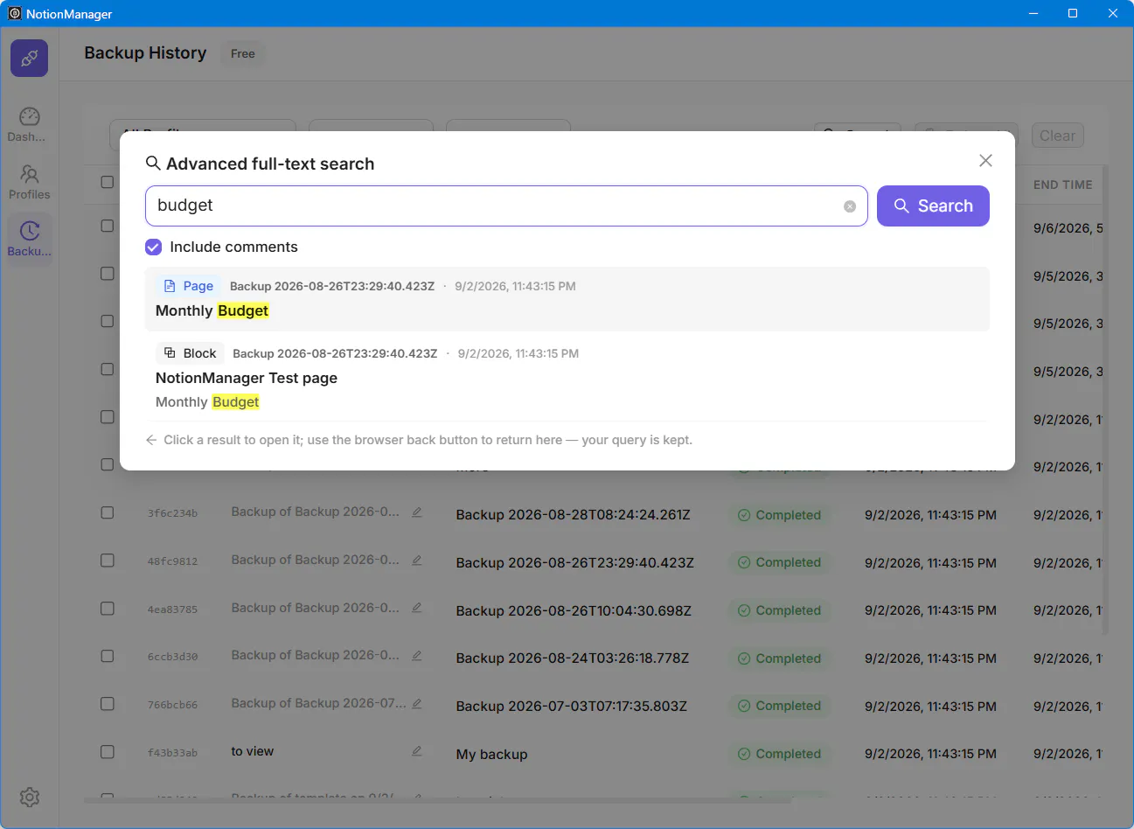
Task: Select the checkbox for row f43b33ab
Action: [107, 751]
